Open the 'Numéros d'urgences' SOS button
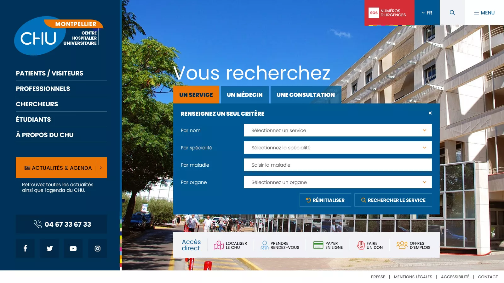Viewport: 504px width, 283px height. [389, 13]
